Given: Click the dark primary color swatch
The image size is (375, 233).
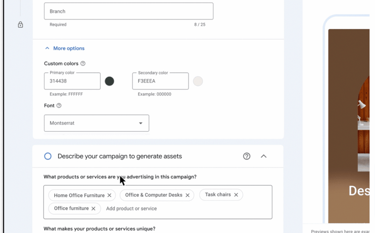Looking at the screenshot, I should click(109, 81).
